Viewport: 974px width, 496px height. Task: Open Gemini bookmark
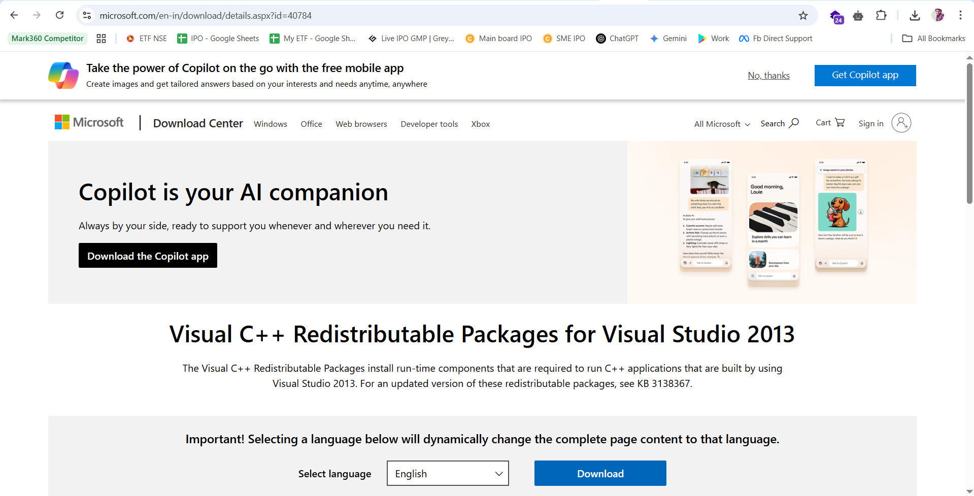(x=668, y=39)
